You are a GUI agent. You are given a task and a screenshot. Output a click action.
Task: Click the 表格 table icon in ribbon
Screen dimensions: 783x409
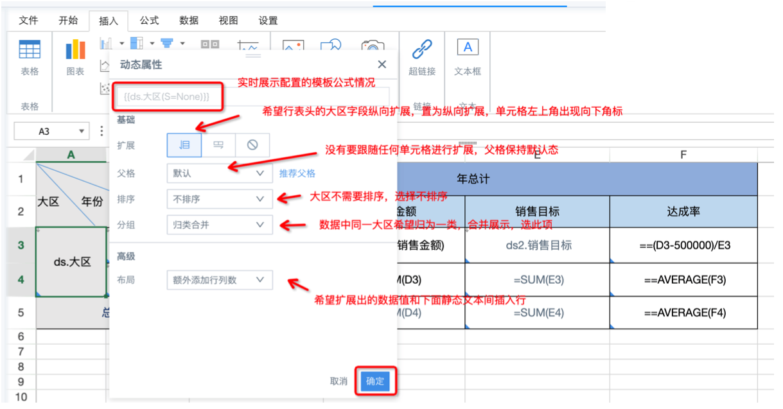pos(30,50)
